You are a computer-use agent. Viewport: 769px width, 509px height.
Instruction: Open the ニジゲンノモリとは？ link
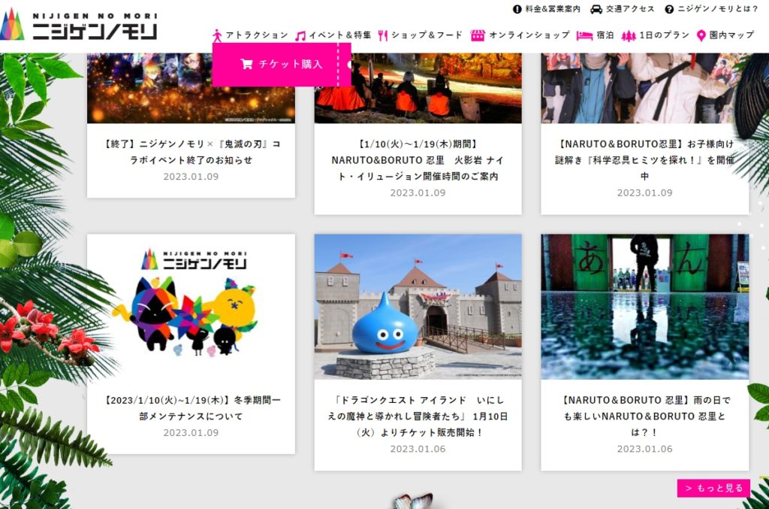(717, 9)
